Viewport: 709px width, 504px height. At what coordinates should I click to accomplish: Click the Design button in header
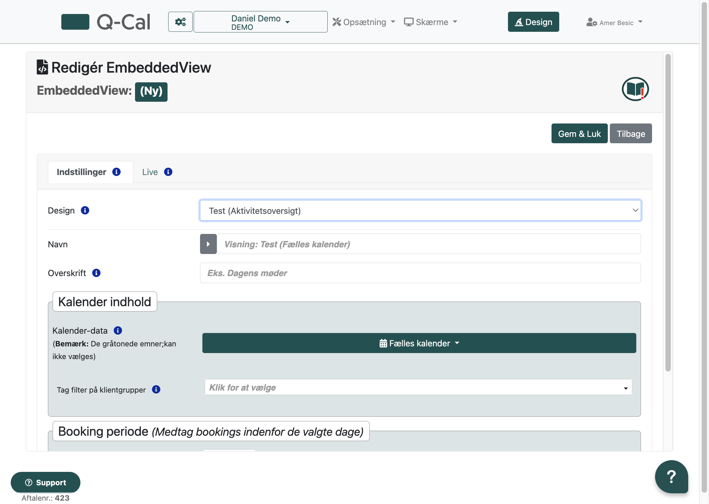[533, 22]
